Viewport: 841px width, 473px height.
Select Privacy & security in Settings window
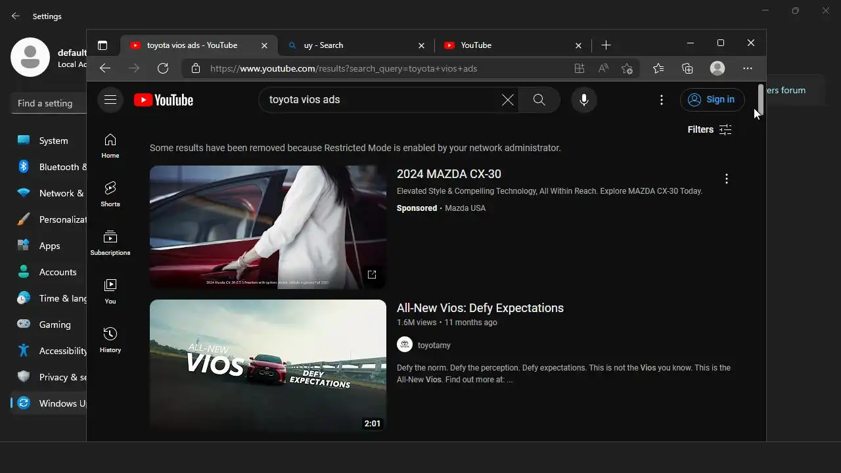(49, 377)
